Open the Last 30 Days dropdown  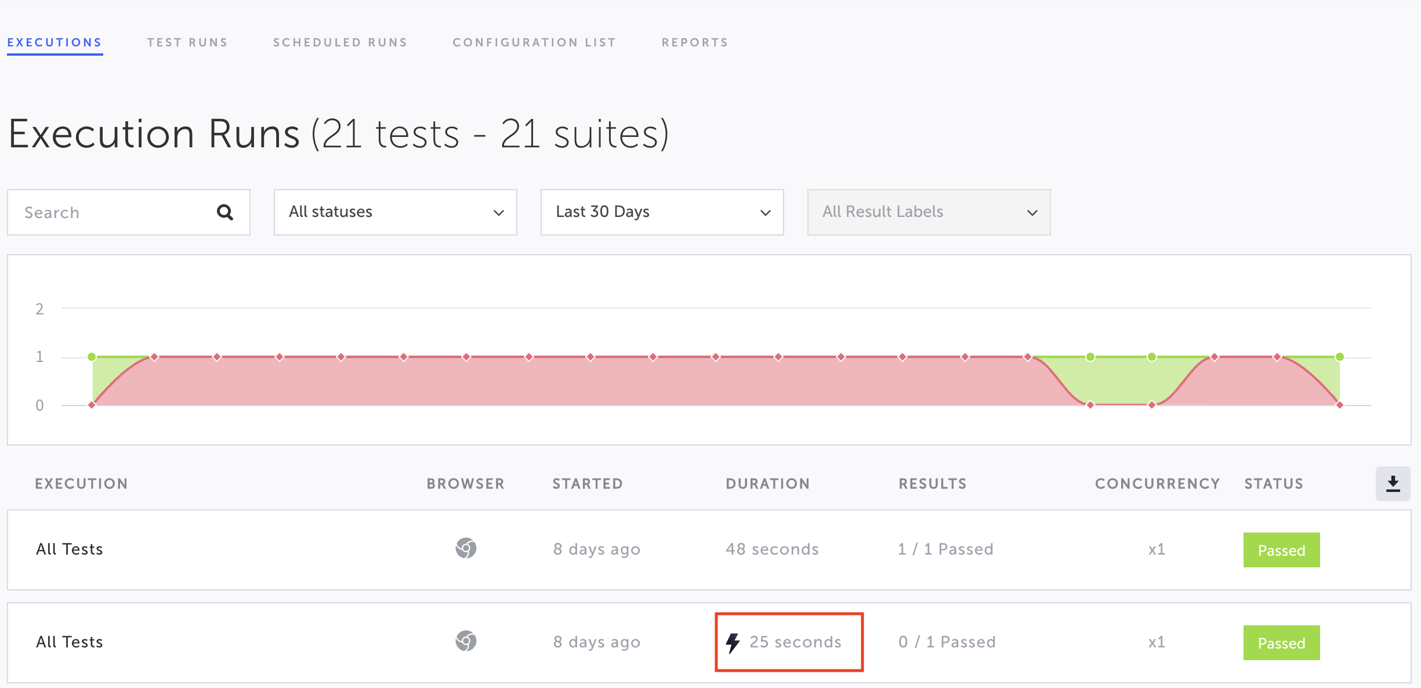(662, 212)
